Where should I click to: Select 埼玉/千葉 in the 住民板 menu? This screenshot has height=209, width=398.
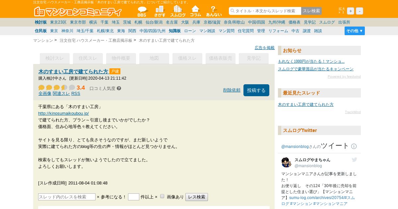(x=85, y=31)
